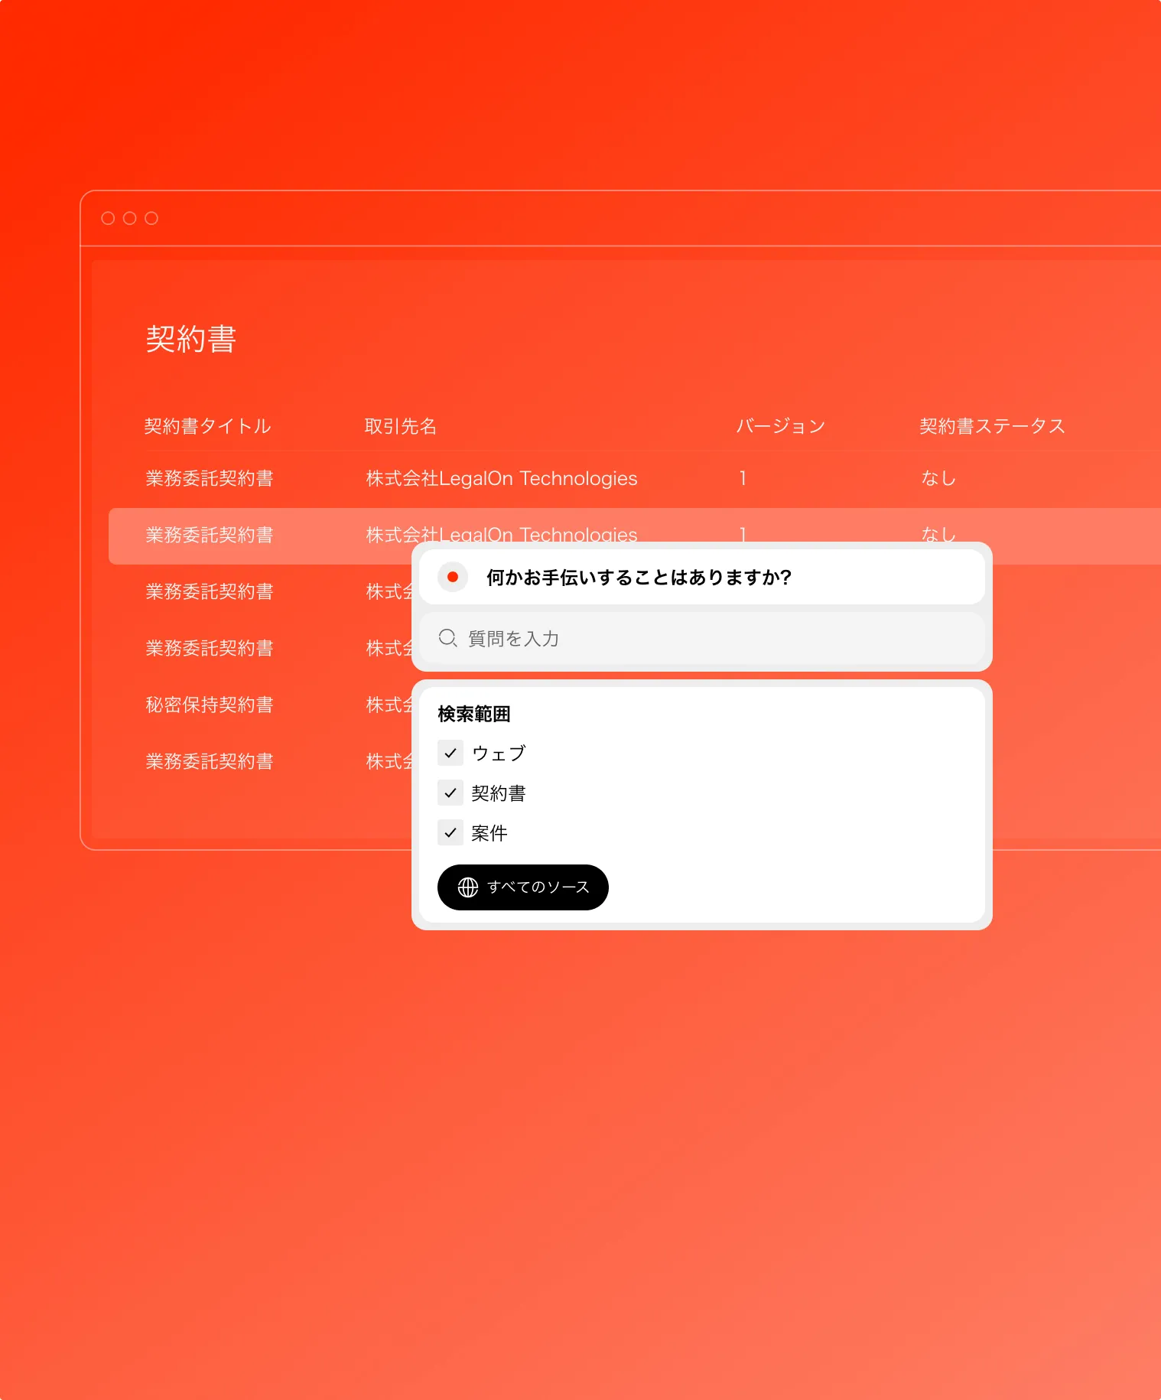Click the first window control circle
The height and width of the screenshot is (1400, 1161).
tap(108, 219)
